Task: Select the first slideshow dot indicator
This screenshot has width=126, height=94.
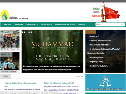Action: click(x=23, y=32)
